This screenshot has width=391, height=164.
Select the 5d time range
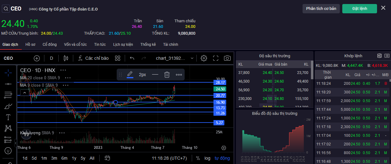pos(34,158)
